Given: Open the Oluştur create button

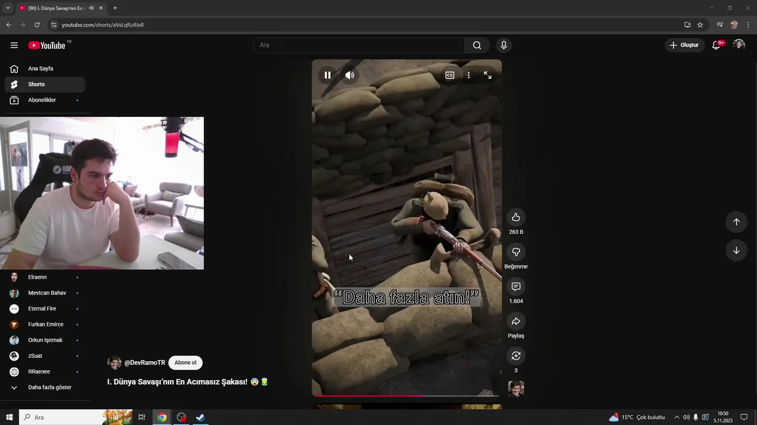Looking at the screenshot, I should [x=685, y=45].
